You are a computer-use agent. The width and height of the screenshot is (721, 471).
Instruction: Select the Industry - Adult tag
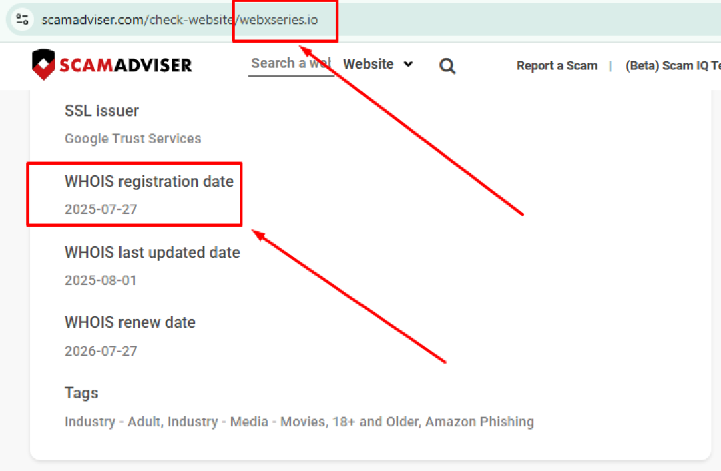pyautogui.click(x=112, y=422)
